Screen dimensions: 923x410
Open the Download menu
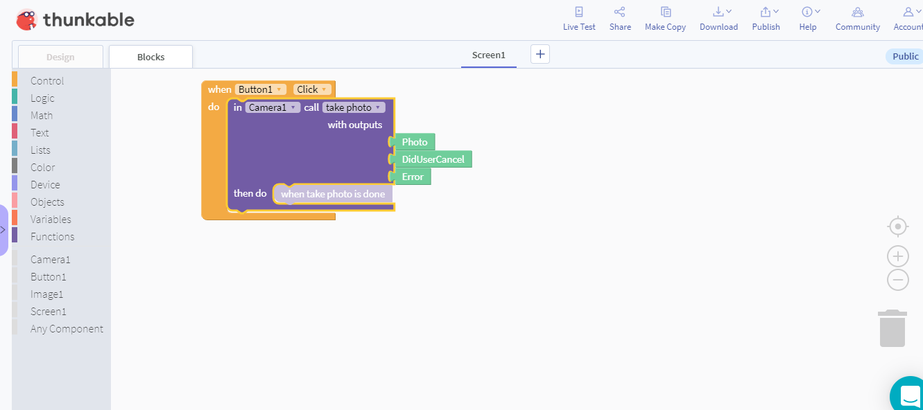click(x=718, y=19)
